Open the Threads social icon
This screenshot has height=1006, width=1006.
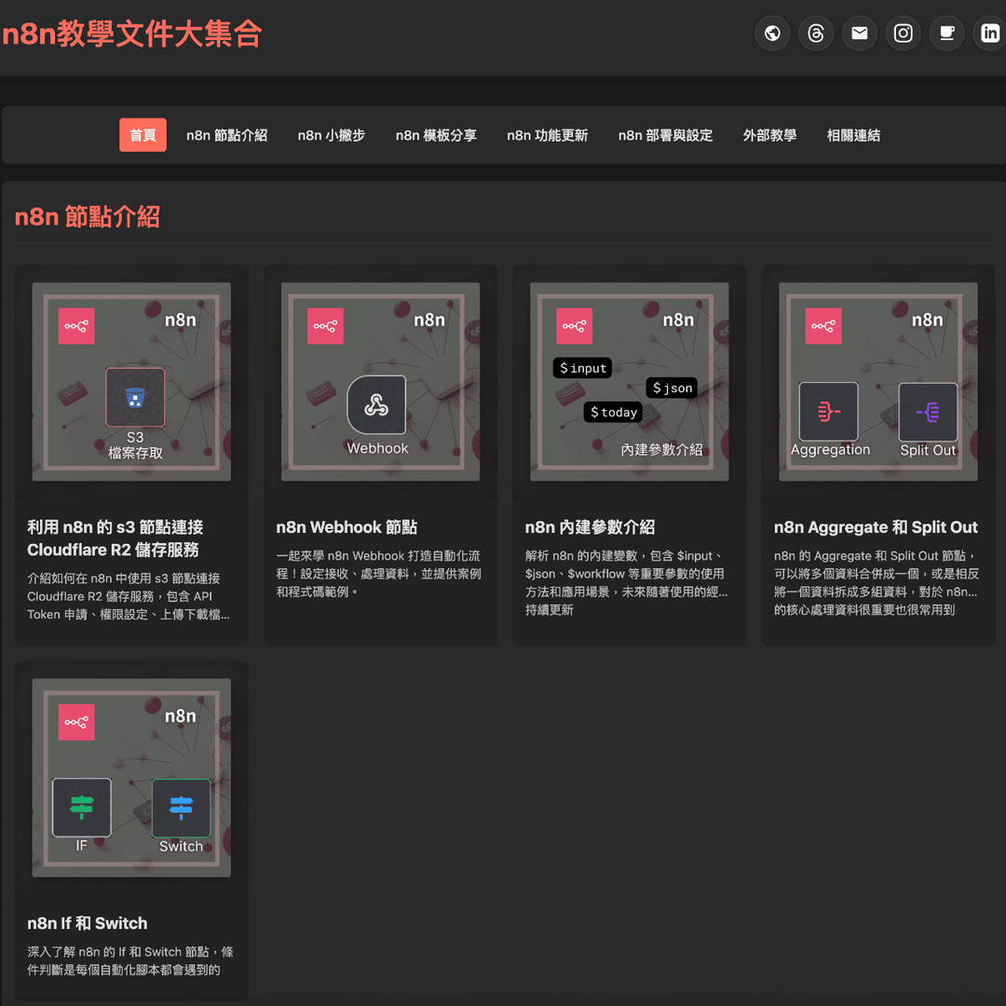tap(815, 33)
